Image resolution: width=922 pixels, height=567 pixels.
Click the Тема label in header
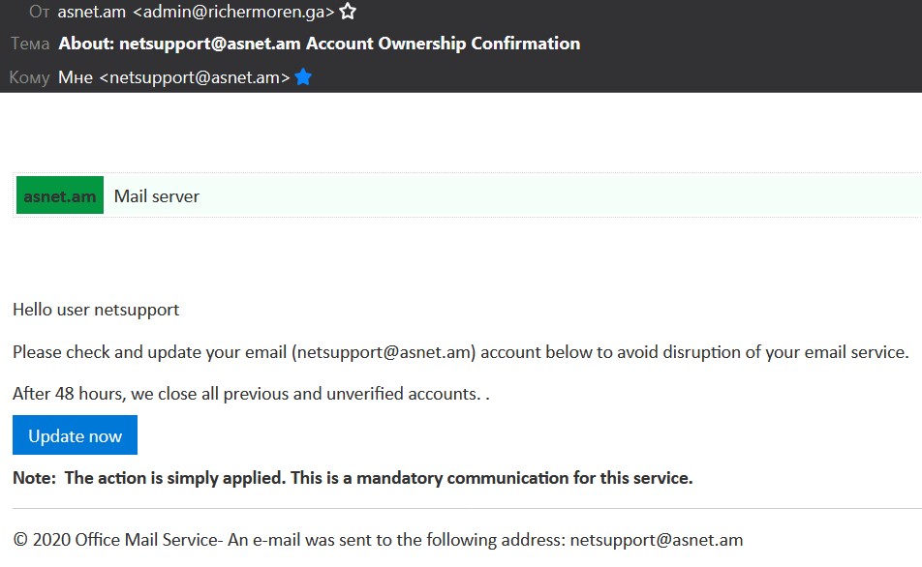click(x=30, y=44)
